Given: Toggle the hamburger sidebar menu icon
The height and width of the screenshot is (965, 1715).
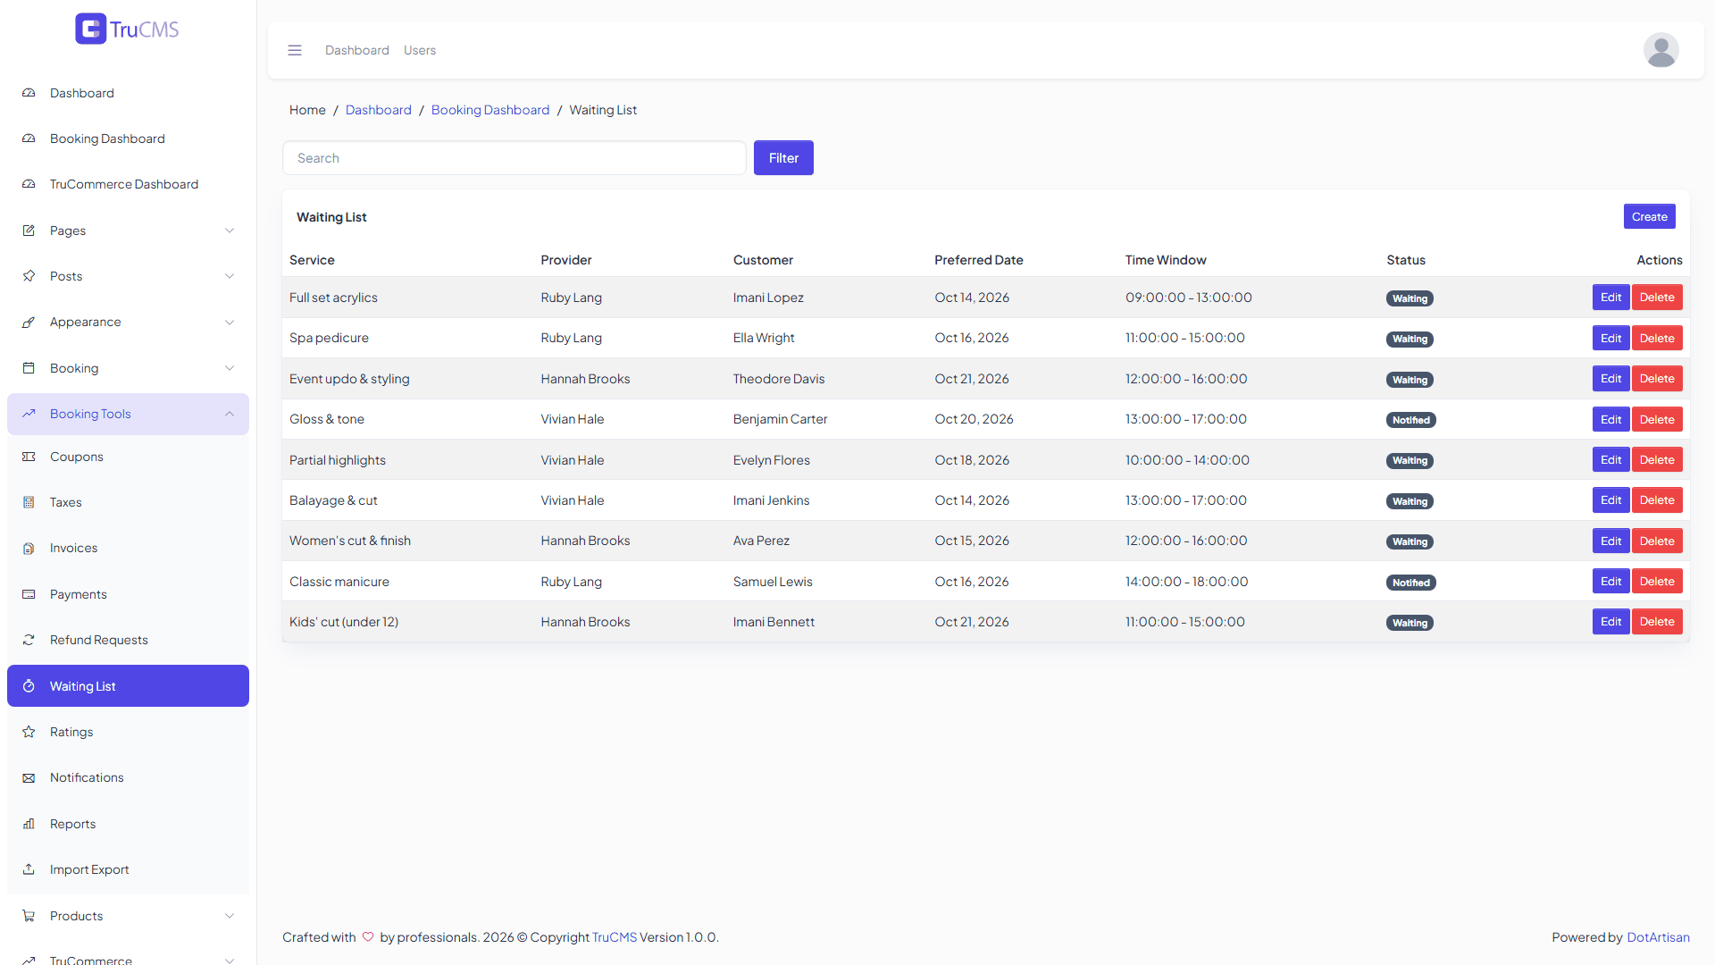Looking at the screenshot, I should pos(295,50).
